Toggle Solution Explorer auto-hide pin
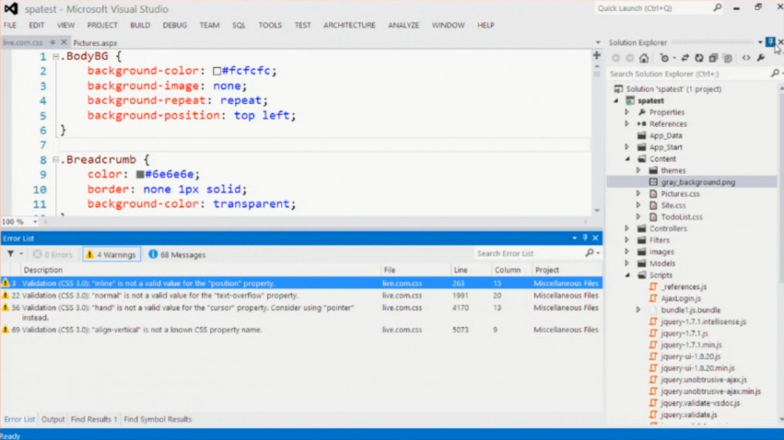Image resolution: width=784 pixels, height=440 pixels. tap(770, 42)
